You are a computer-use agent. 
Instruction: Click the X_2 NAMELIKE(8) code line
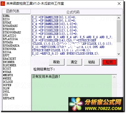click(54, 17)
